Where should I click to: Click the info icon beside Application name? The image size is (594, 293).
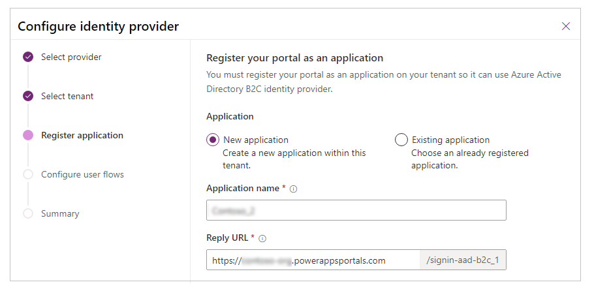pyautogui.click(x=294, y=189)
